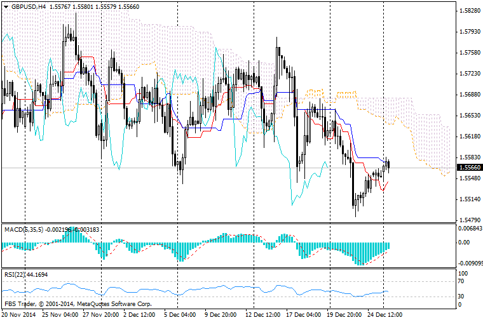
Task: Click price scale value 1.58280
Action: click(x=470, y=11)
